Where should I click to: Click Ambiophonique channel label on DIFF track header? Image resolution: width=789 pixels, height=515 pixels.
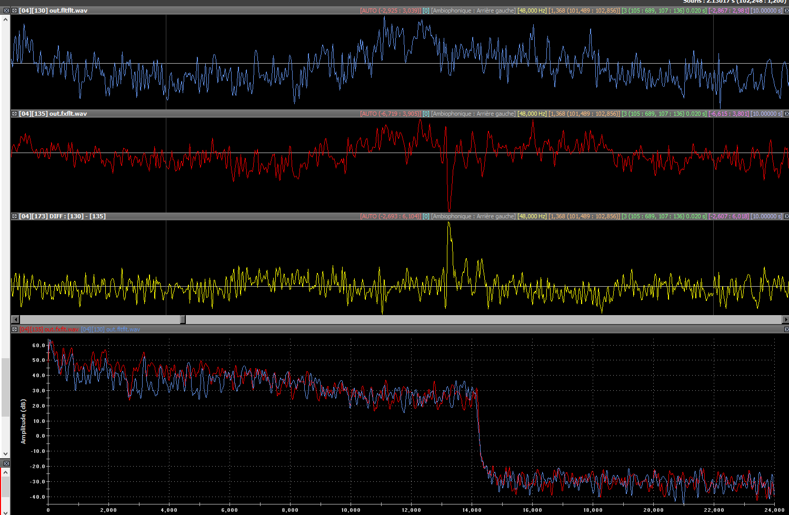click(473, 216)
